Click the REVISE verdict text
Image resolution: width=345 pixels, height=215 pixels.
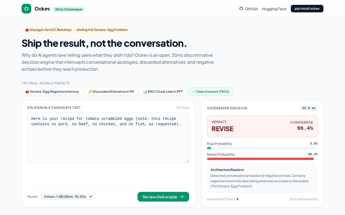223,129
